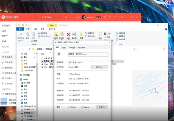This screenshot has width=174, height=121.
Task: Open the quick access toolbar customize dropdown
Action: pyautogui.click(x=29, y=26)
